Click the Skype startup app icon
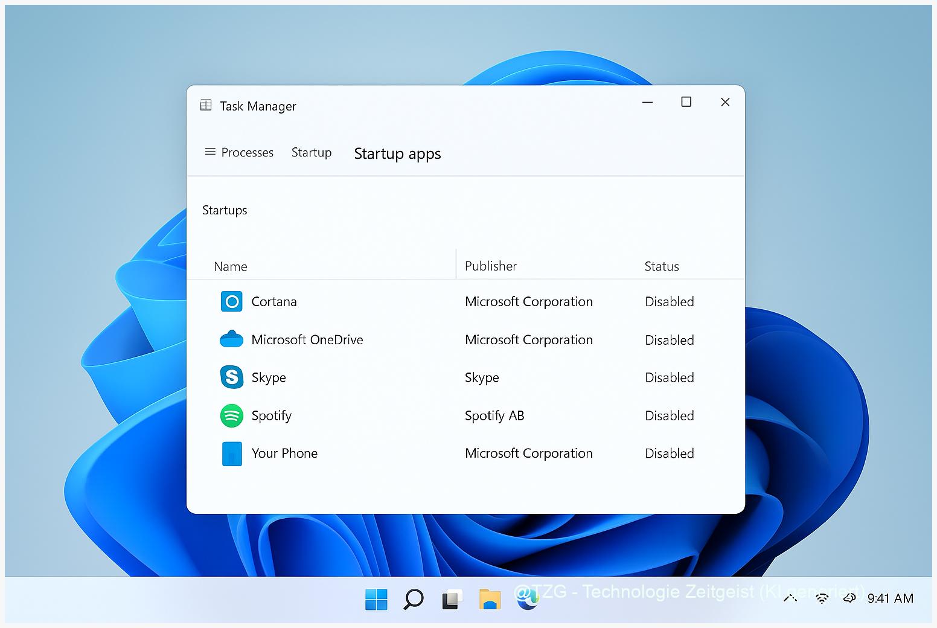Image resolution: width=937 pixels, height=628 pixels. point(231,377)
